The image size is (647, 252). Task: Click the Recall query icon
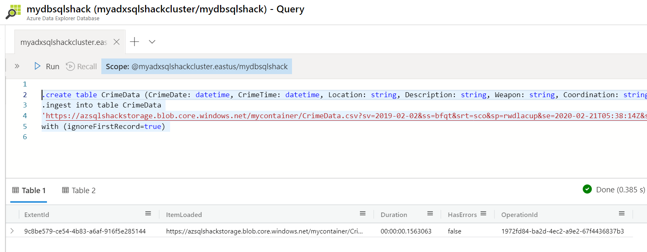70,66
